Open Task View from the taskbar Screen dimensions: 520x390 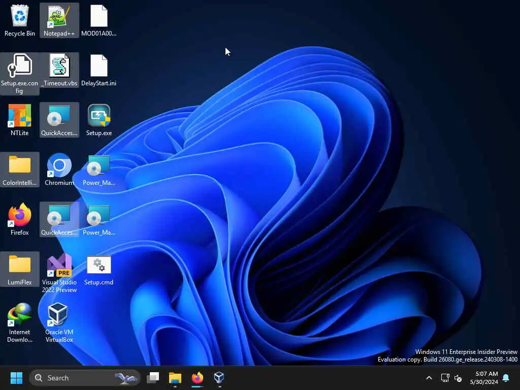coord(153,378)
